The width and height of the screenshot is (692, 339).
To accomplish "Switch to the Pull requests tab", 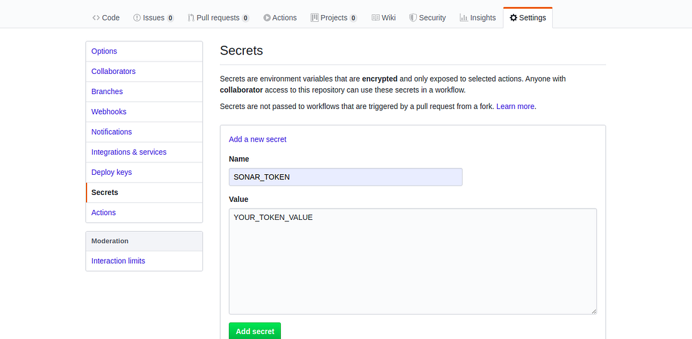I will tap(219, 18).
